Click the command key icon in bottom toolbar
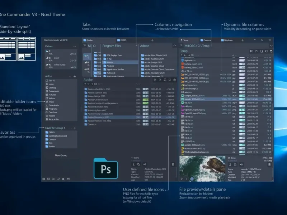Screen dimensions: 287x215 coord(53,179)
